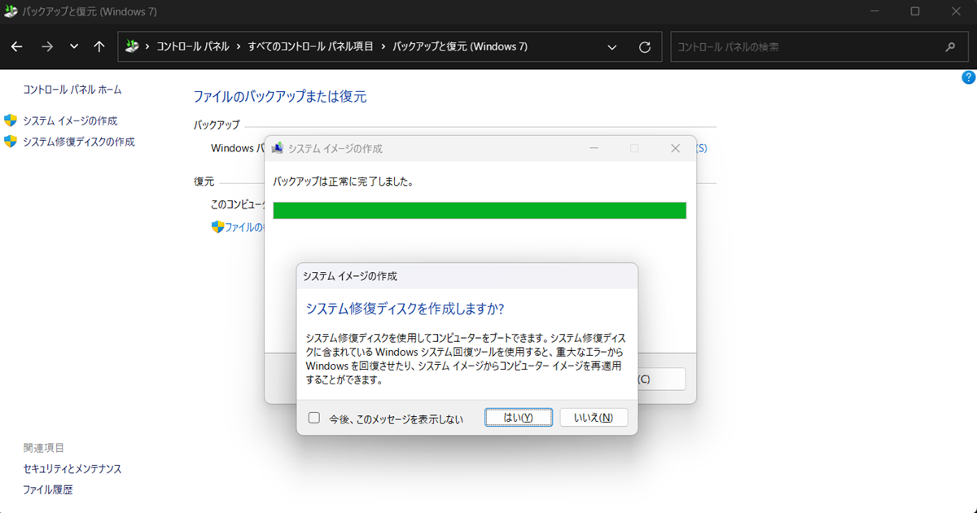Click shield icon beside システム修復ディスクの作成

tap(11, 142)
